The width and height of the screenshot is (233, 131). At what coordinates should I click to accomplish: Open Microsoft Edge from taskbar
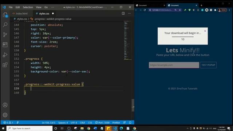(x=121, y=128)
